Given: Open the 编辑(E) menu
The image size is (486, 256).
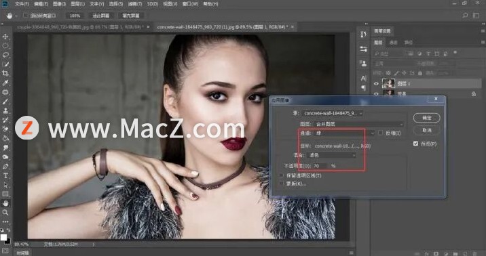Looking at the screenshot, I should [x=41, y=4].
